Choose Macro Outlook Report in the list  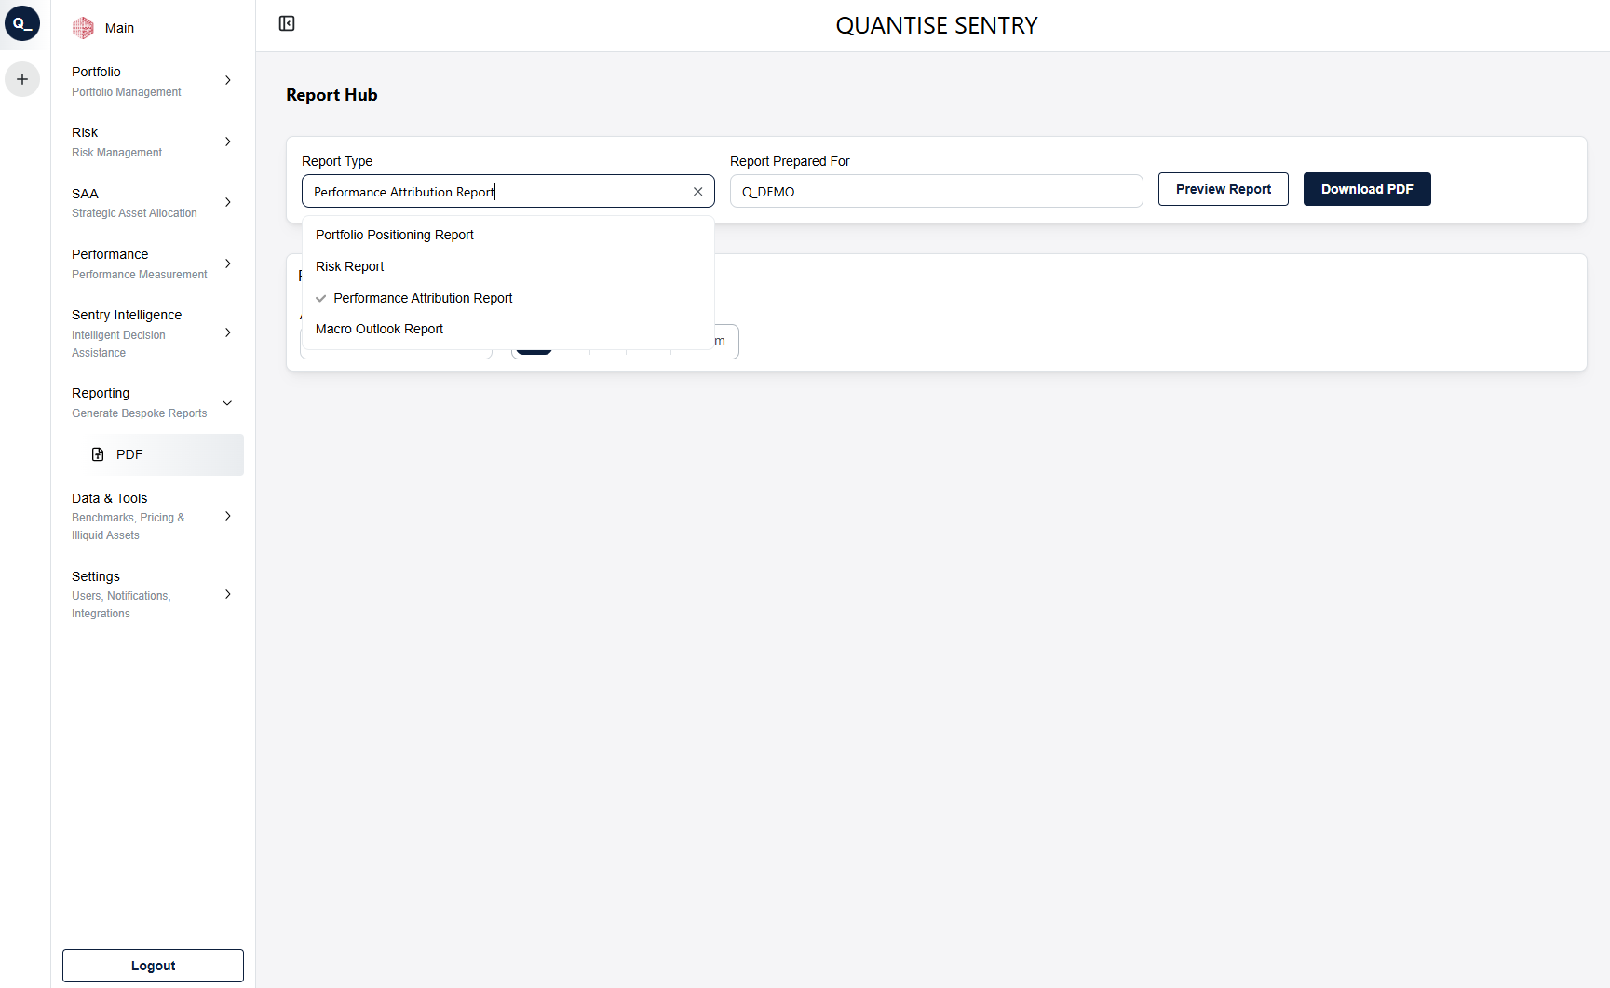click(x=379, y=329)
